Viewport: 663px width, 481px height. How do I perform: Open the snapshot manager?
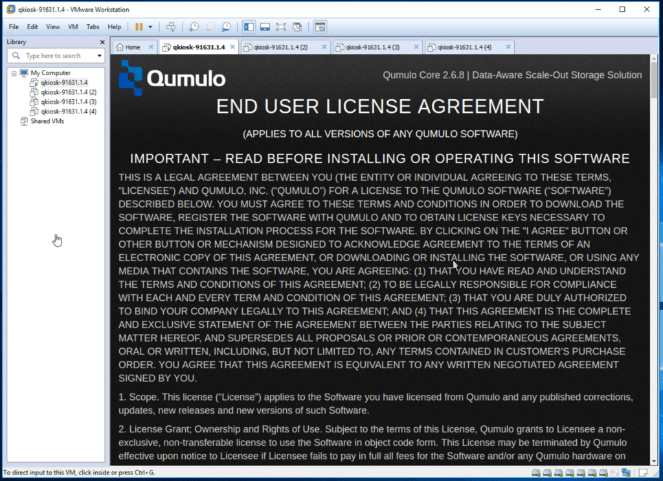tap(226, 27)
